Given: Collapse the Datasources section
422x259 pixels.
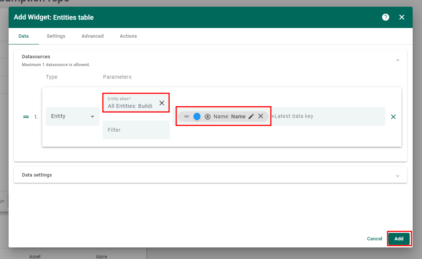Looking at the screenshot, I should 398,60.
